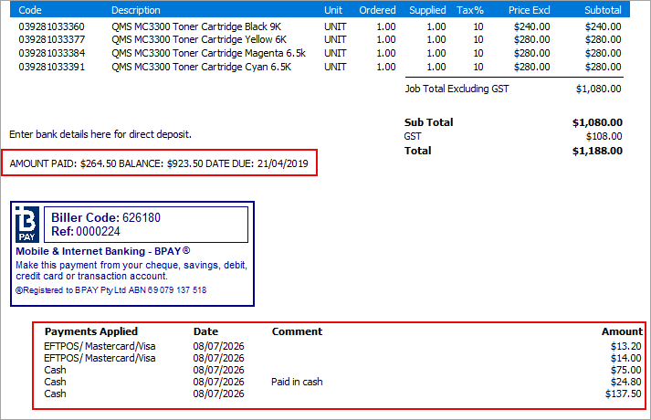Click the Subtotal column header

coord(603,10)
